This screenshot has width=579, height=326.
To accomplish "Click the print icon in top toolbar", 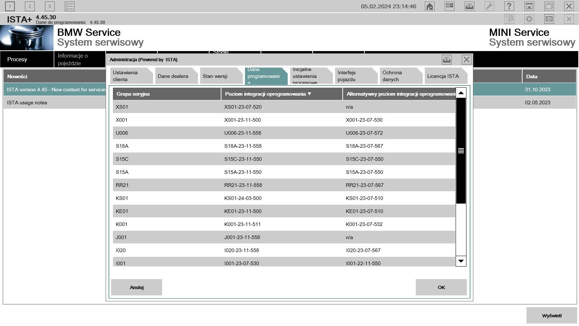I will [469, 6].
